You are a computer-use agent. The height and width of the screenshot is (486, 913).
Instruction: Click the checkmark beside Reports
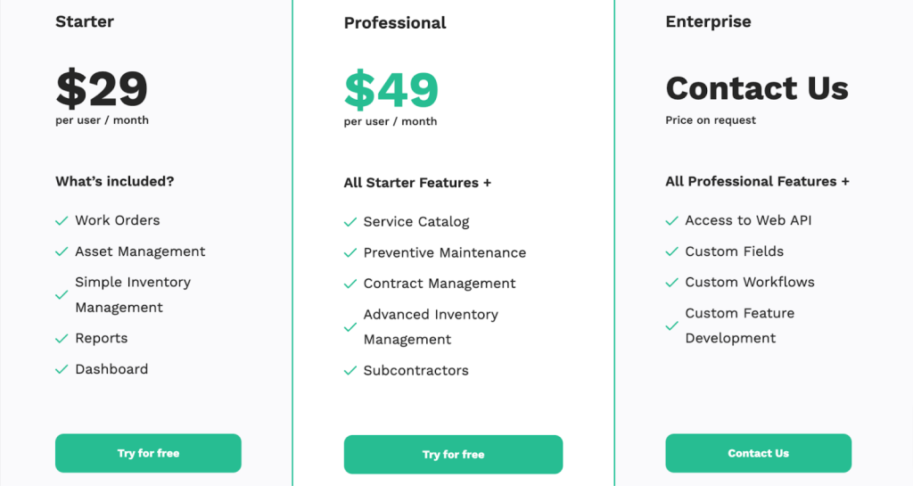click(62, 339)
